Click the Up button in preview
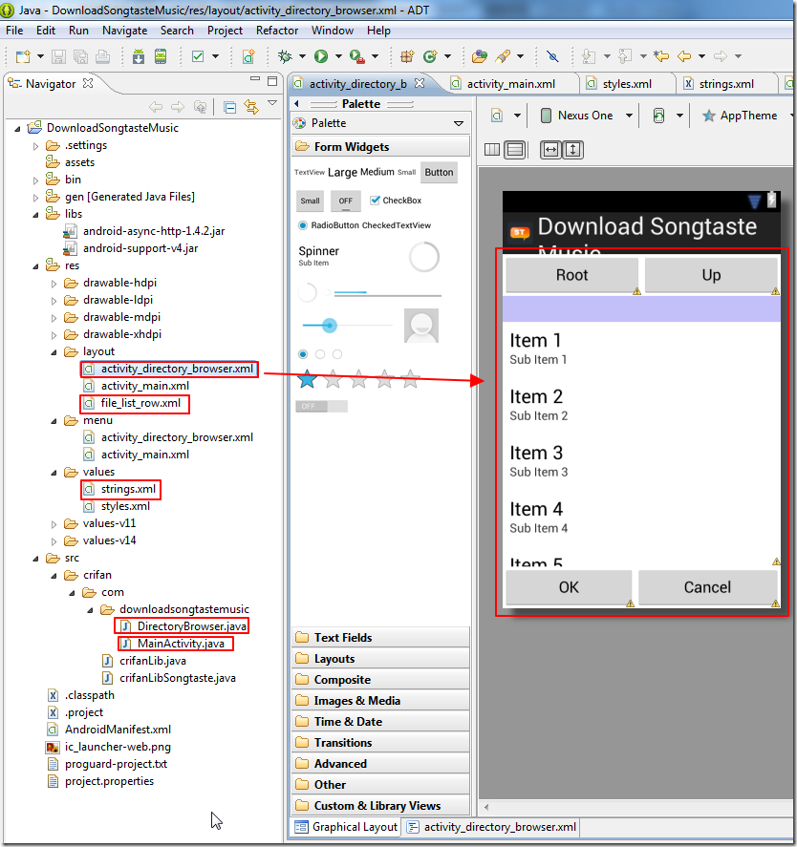Image resolution: width=797 pixels, height=847 pixels. click(711, 275)
